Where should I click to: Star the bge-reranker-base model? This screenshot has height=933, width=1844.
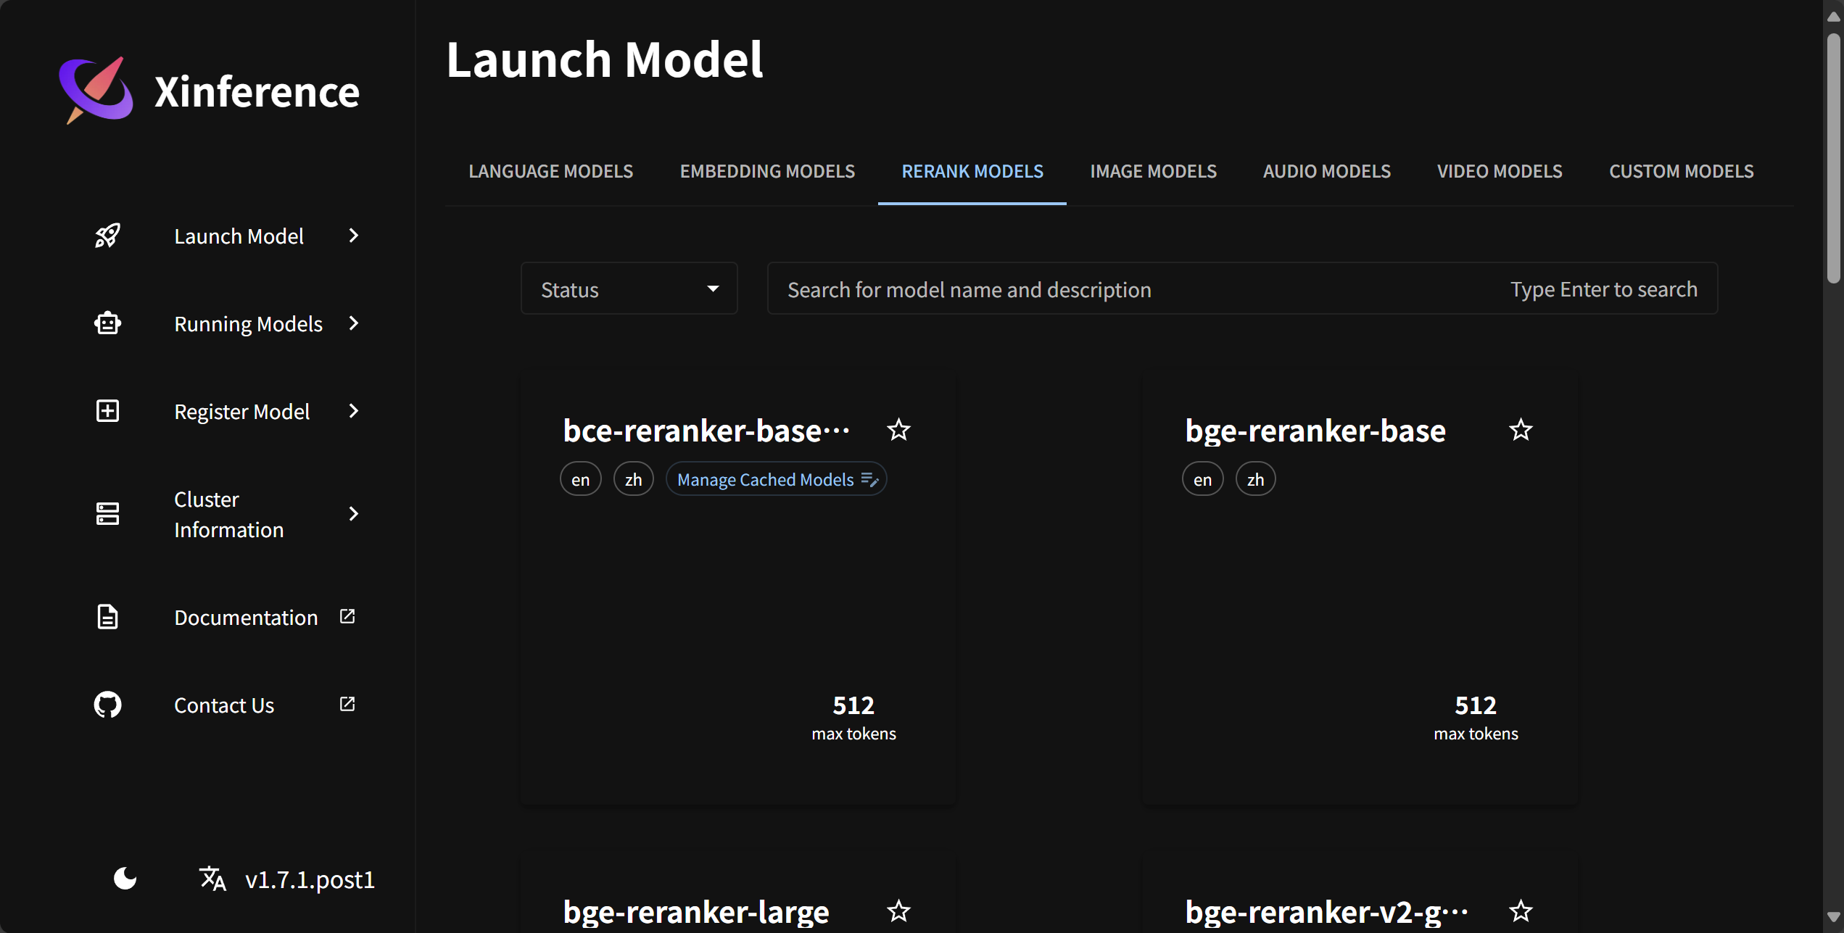tap(1521, 430)
